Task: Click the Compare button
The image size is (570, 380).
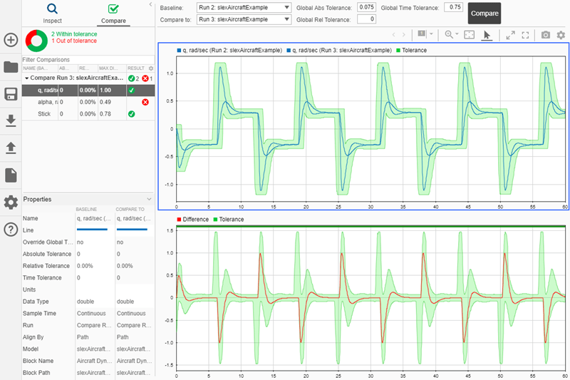Action: 484,14
